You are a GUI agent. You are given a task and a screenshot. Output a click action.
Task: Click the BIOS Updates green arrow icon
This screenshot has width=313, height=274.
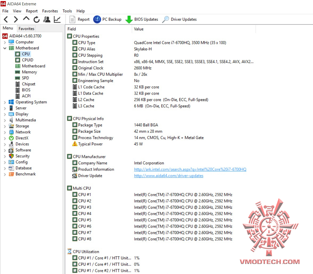[x=129, y=19]
